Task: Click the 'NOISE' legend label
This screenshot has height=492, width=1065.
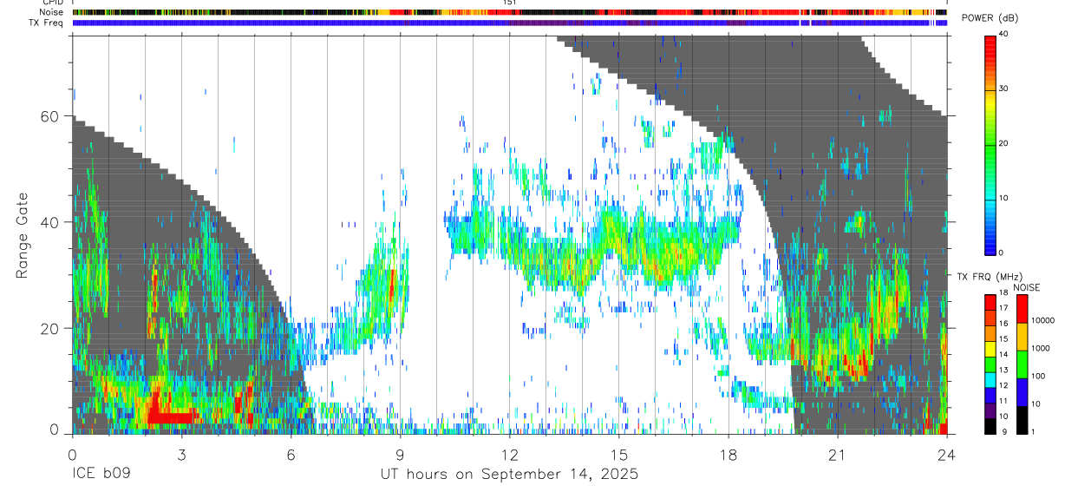Action: click(1026, 287)
